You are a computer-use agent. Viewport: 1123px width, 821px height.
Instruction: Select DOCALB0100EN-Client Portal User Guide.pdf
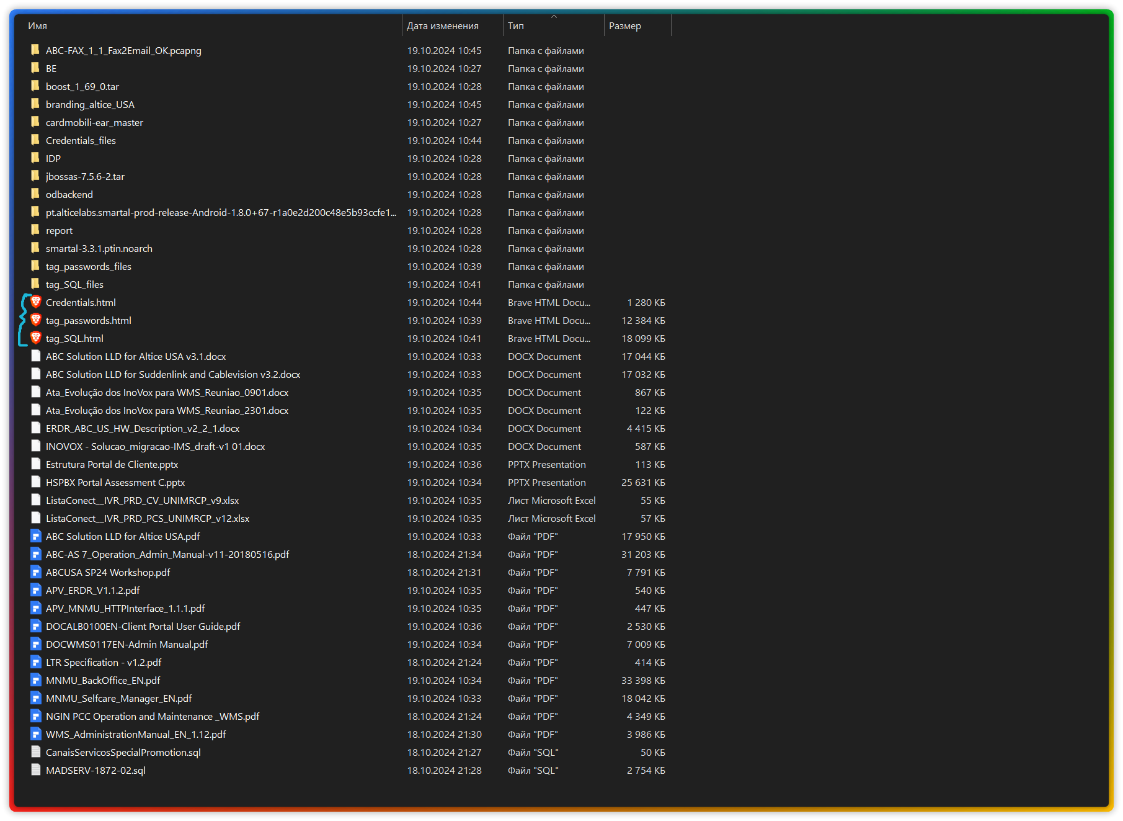pyautogui.click(x=143, y=626)
